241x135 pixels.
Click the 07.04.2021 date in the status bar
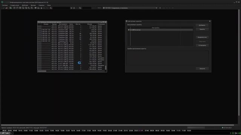tap(227, 127)
